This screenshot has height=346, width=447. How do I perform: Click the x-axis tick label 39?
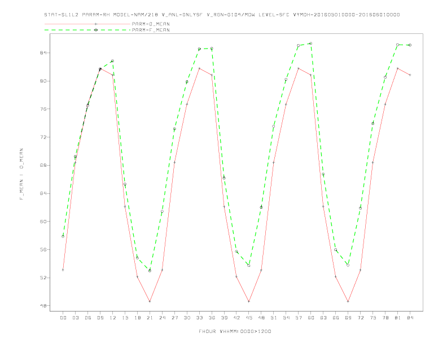[x=224, y=318]
